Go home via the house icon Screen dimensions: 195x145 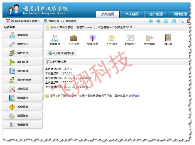[174, 21]
